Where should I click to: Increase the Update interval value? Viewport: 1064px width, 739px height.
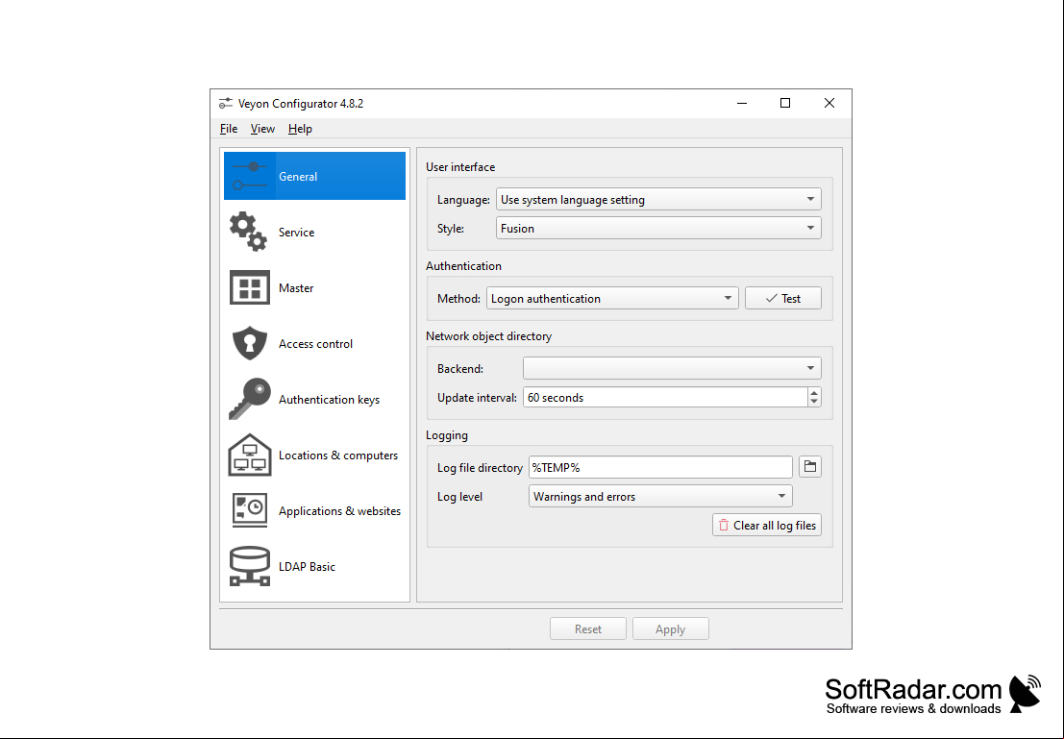click(814, 393)
